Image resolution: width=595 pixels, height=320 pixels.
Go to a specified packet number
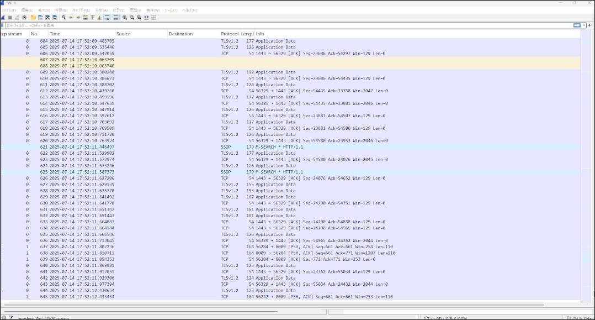[x=86, y=18]
